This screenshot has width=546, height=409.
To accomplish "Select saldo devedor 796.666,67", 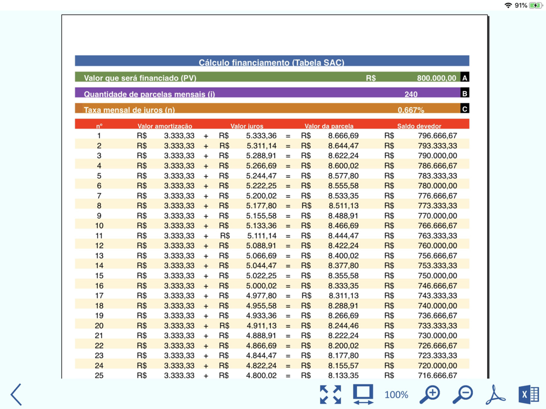I will click(x=437, y=136).
